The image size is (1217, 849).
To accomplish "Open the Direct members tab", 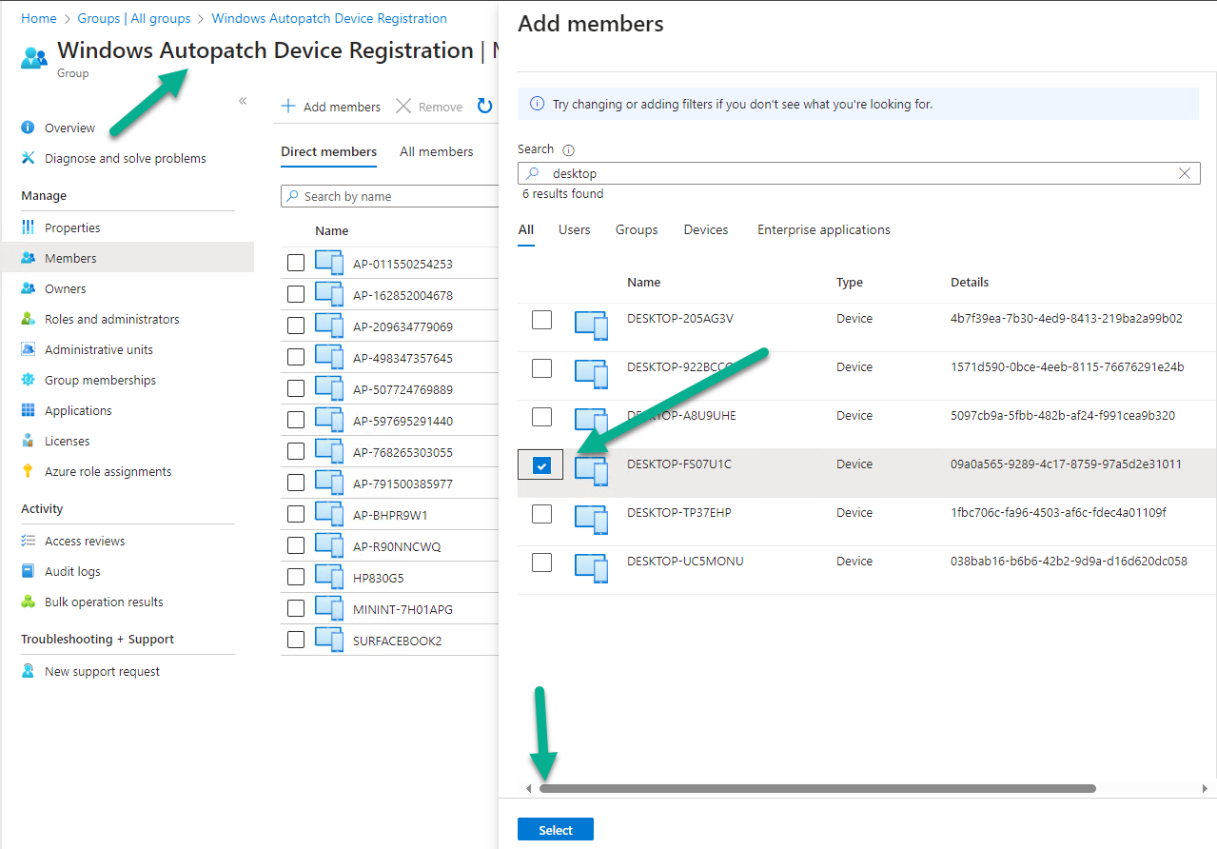I will click(x=328, y=151).
